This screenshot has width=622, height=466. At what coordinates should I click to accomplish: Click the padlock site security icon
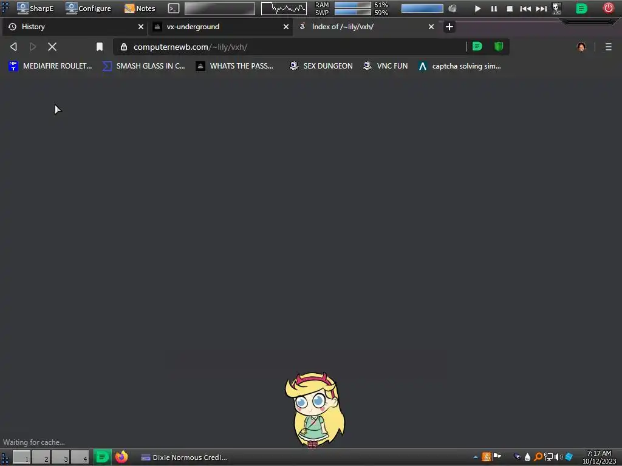(124, 47)
